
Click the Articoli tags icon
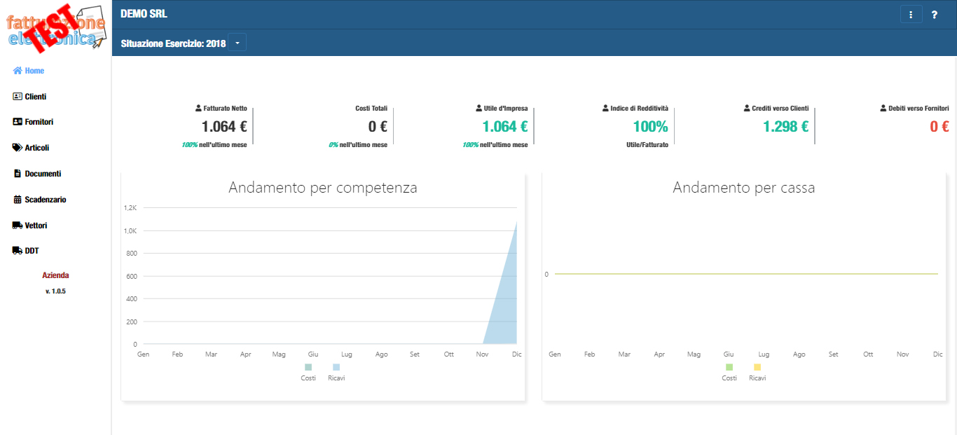pyautogui.click(x=18, y=148)
